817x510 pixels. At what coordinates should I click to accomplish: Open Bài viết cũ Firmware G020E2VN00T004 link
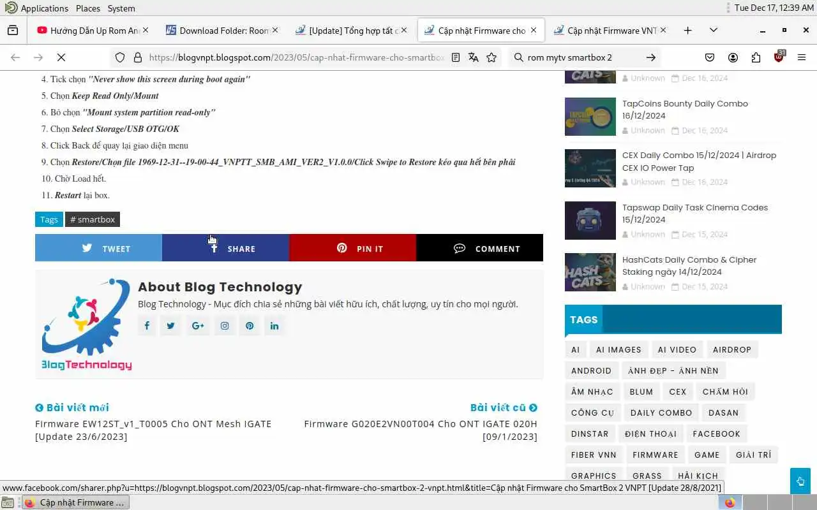(x=421, y=430)
